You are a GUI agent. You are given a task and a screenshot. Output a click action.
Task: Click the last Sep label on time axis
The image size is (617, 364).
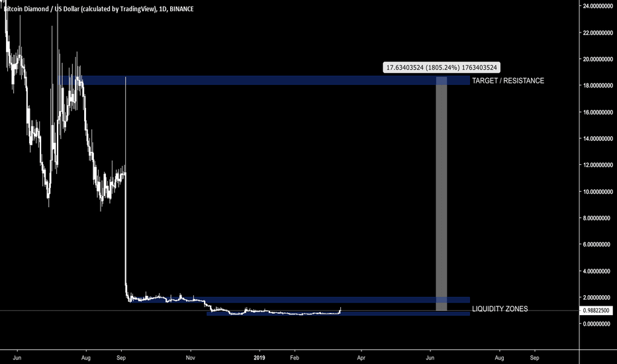[534, 357]
